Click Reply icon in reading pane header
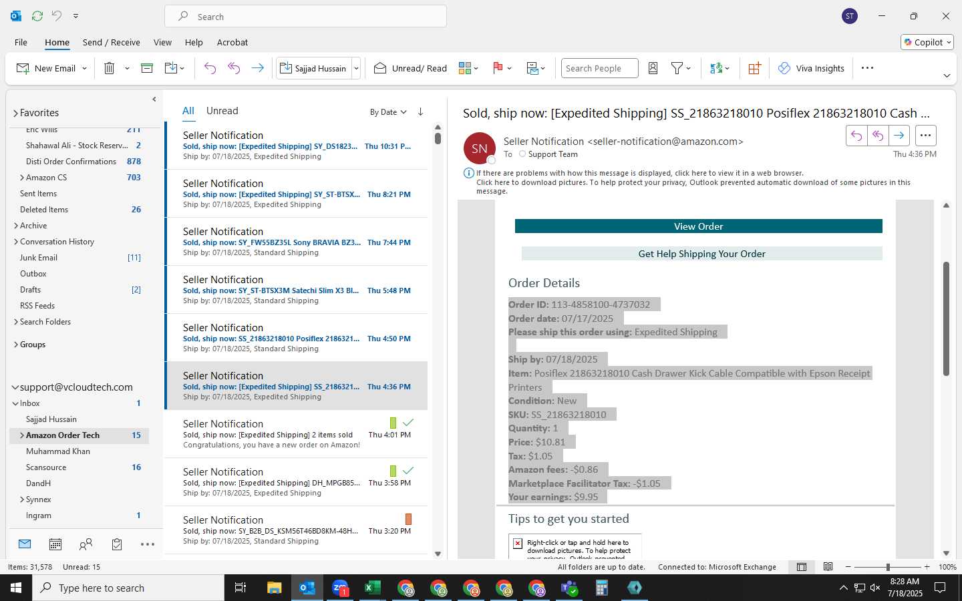The width and height of the screenshot is (962, 601). tap(856, 136)
